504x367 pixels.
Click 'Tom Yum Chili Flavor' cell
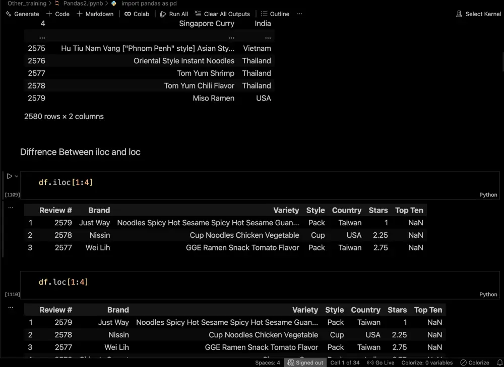(x=199, y=85)
